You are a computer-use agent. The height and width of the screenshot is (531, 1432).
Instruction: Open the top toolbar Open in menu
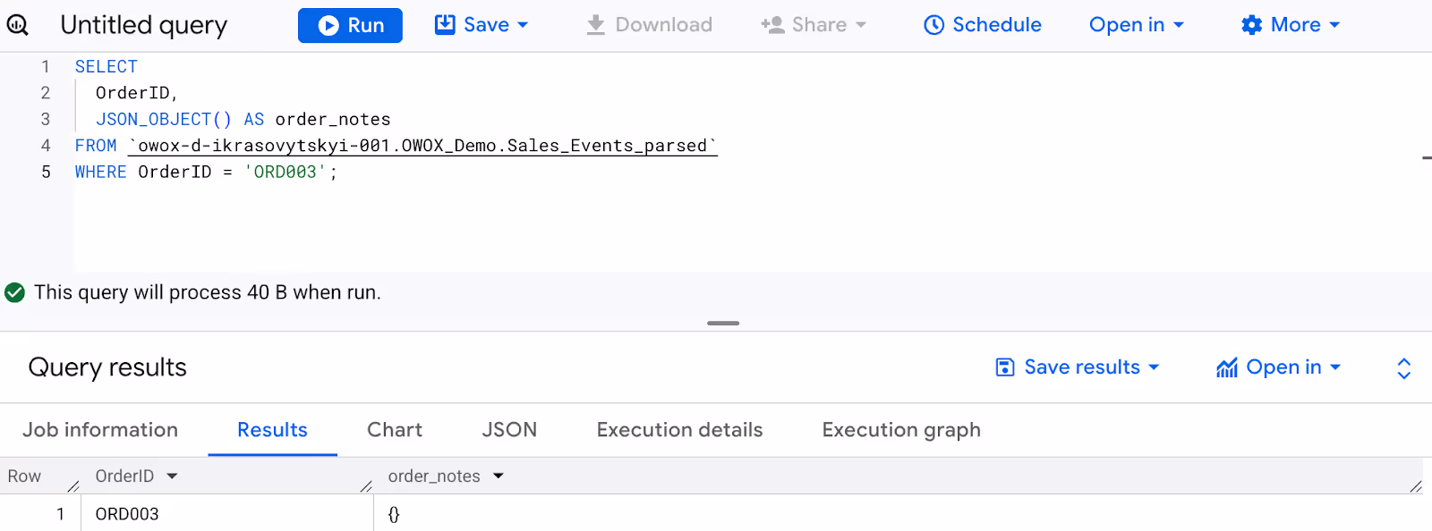click(1136, 25)
